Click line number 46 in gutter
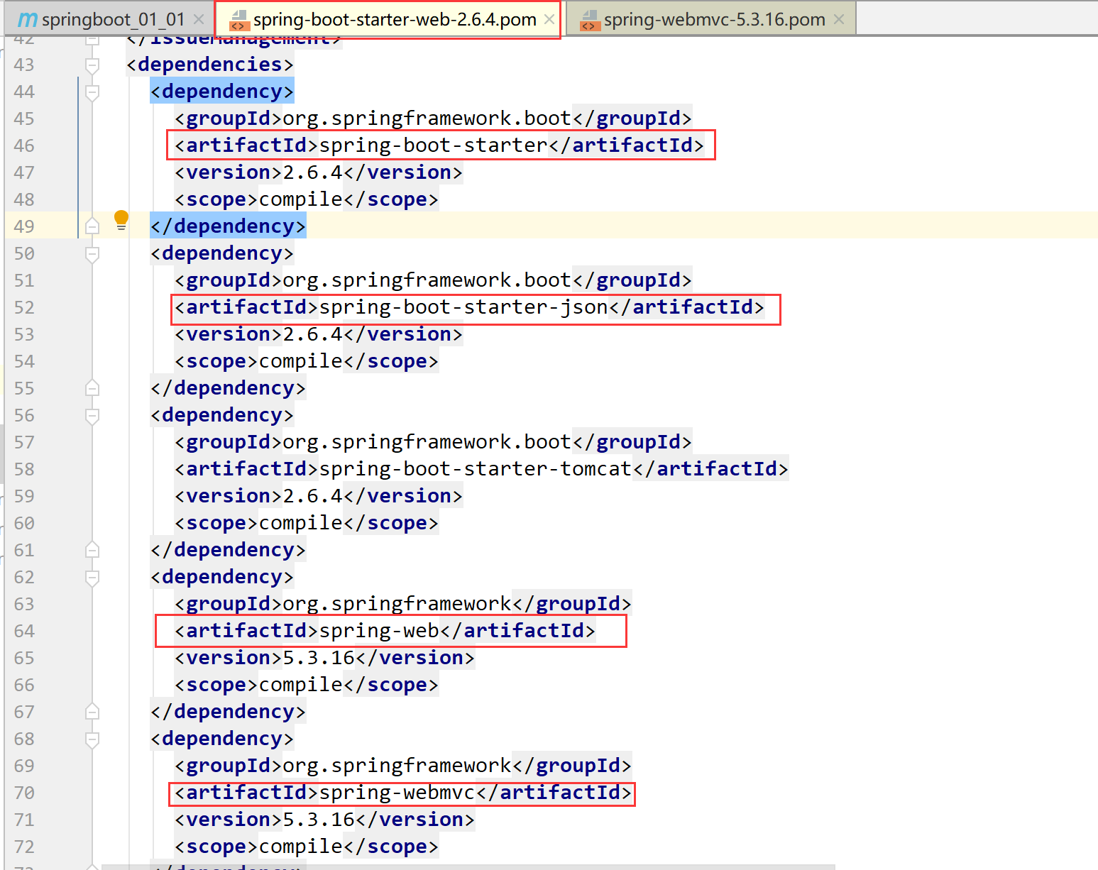This screenshot has width=1098, height=870. (24, 145)
